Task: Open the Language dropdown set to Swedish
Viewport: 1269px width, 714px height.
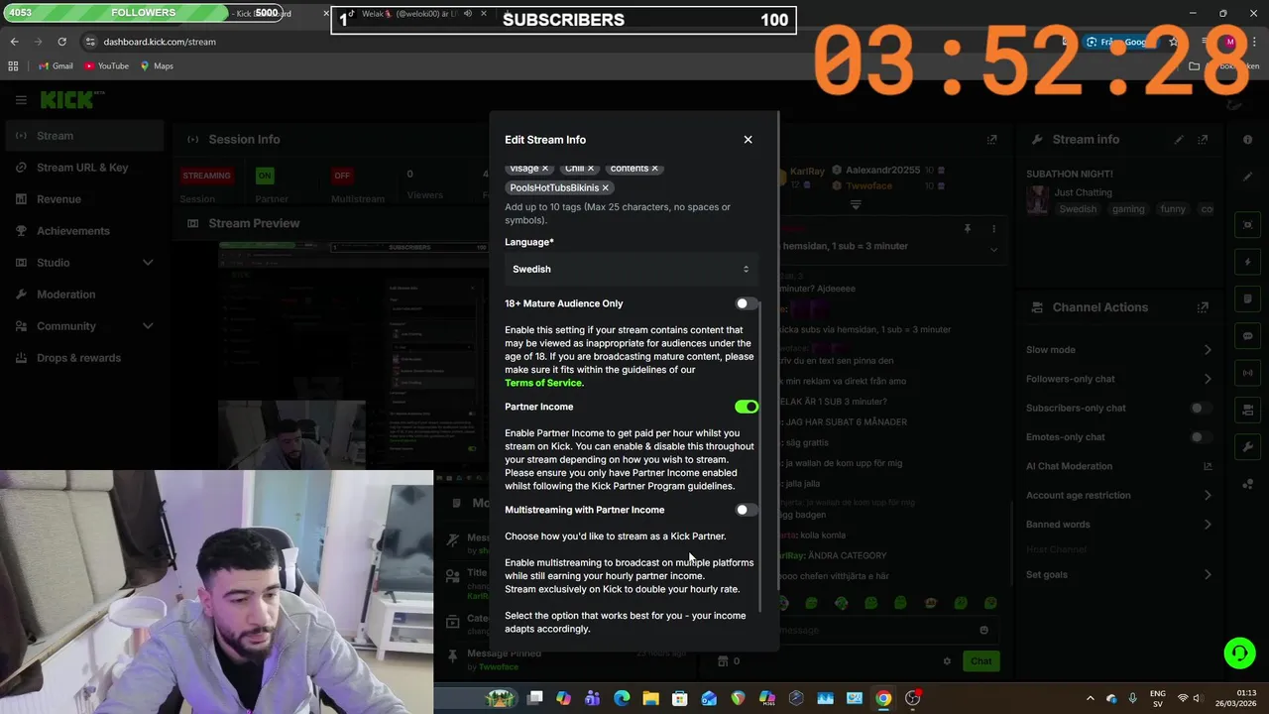Action: coord(632,269)
